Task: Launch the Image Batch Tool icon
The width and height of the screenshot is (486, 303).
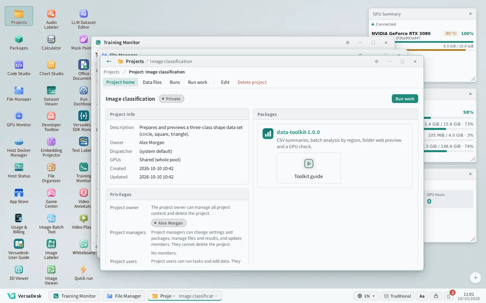Action: (x=51, y=224)
